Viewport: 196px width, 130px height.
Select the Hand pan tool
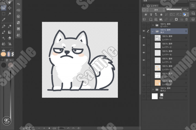[10, 2]
